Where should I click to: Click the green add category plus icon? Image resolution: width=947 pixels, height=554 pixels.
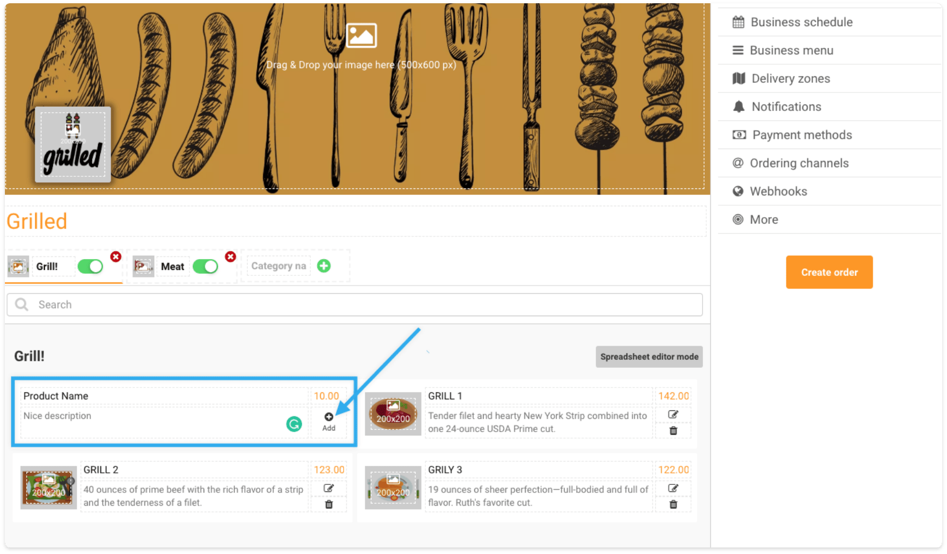click(324, 266)
